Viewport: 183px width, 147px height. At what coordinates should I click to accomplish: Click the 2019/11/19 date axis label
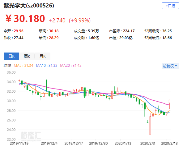(19, 143)
